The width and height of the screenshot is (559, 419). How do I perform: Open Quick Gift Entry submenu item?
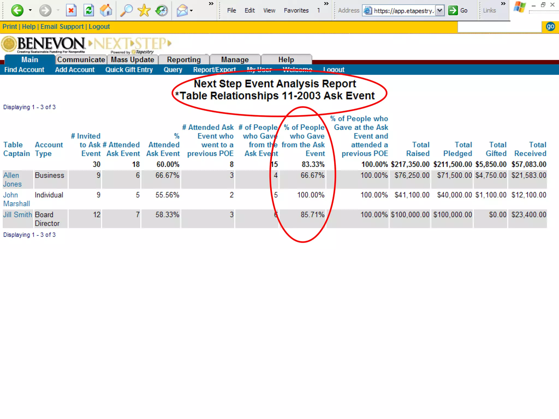pyautogui.click(x=129, y=70)
